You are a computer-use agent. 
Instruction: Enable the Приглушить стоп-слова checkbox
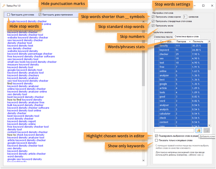coord(8,15)
